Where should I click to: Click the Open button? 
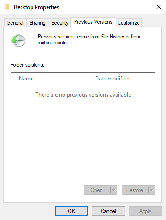97,190
